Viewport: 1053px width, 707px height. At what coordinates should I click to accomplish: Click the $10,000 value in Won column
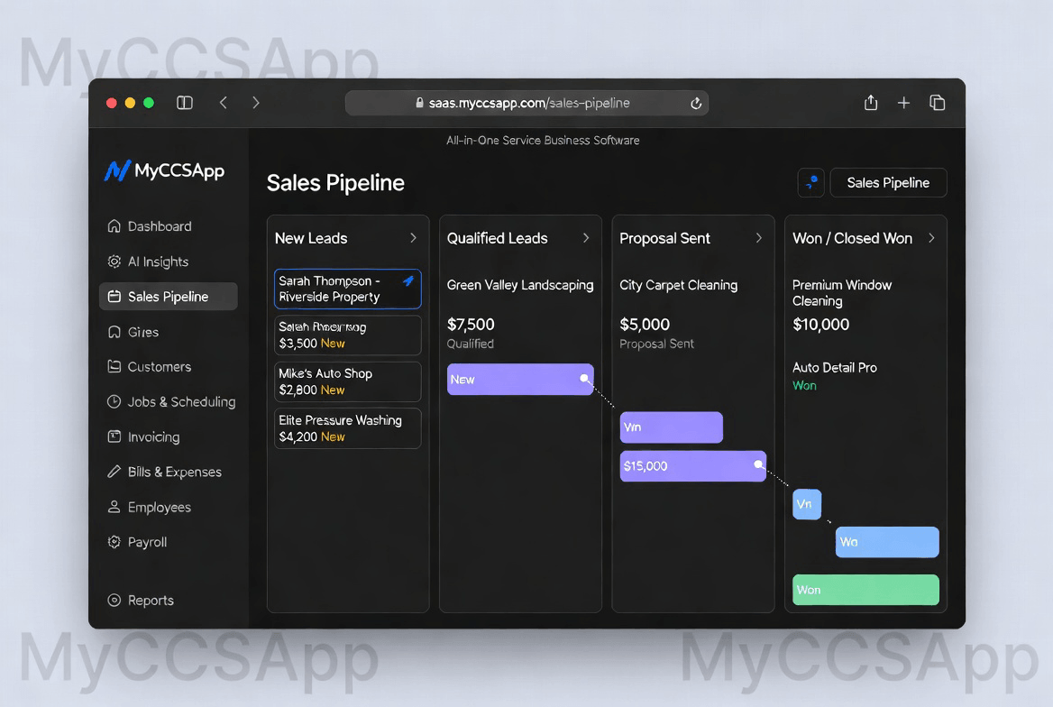click(x=820, y=325)
